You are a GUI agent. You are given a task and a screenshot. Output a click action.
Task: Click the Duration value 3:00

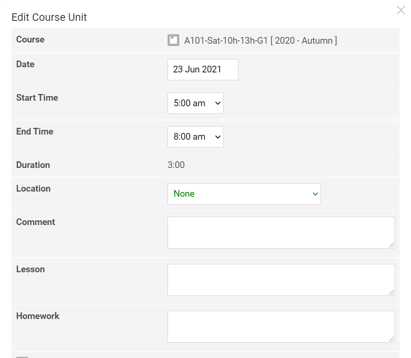pos(176,165)
